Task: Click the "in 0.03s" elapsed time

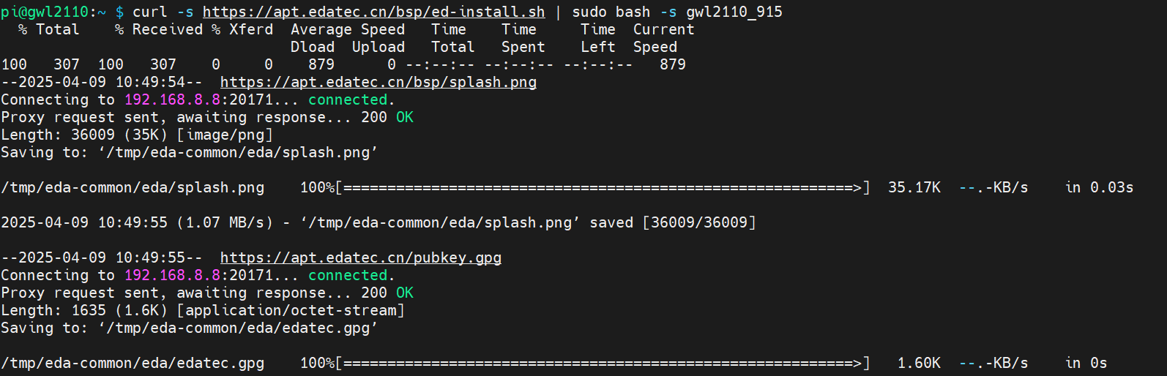Action: (x=1099, y=187)
